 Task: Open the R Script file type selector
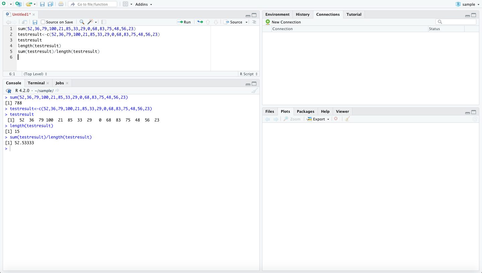coord(249,74)
